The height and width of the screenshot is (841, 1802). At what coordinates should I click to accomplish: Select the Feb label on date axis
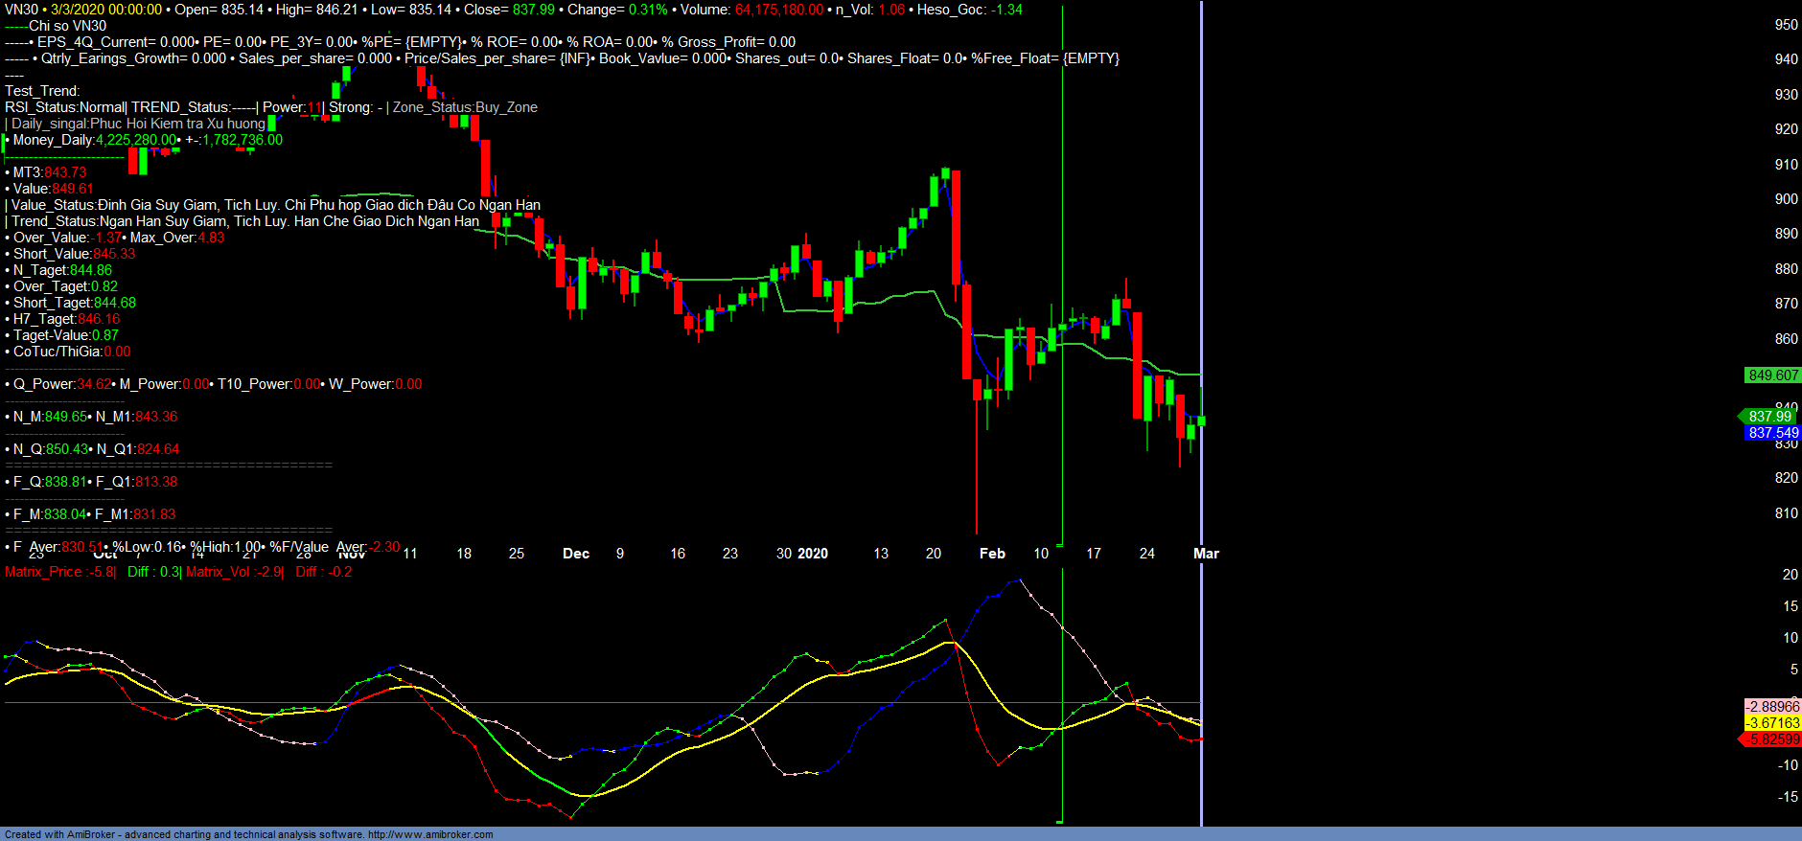tap(992, 554)
